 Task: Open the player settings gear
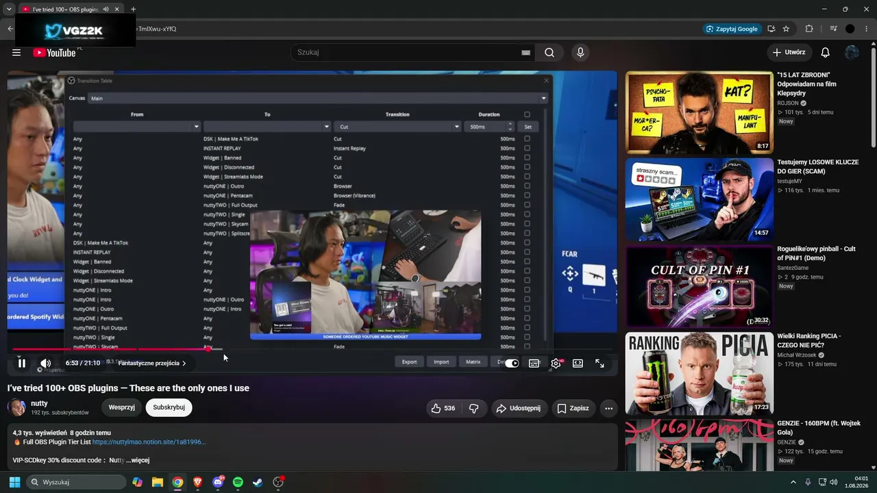(x=556, y=364)
